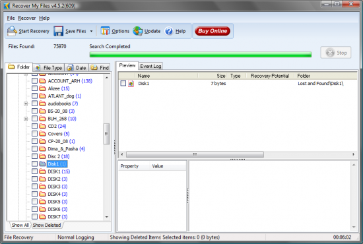
Task: Check the ATLANT_dog folder checkbox
Action: (34, 96)
